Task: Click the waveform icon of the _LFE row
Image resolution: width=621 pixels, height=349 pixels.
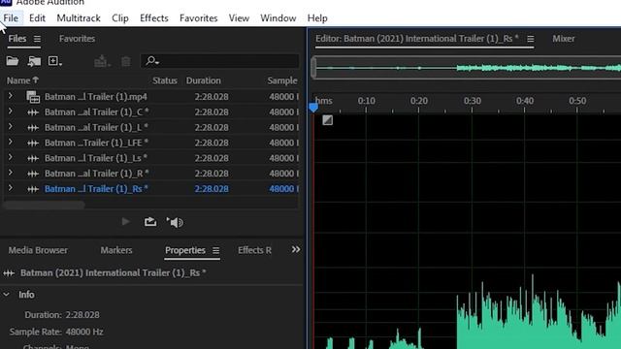Action: pos(33,143)
